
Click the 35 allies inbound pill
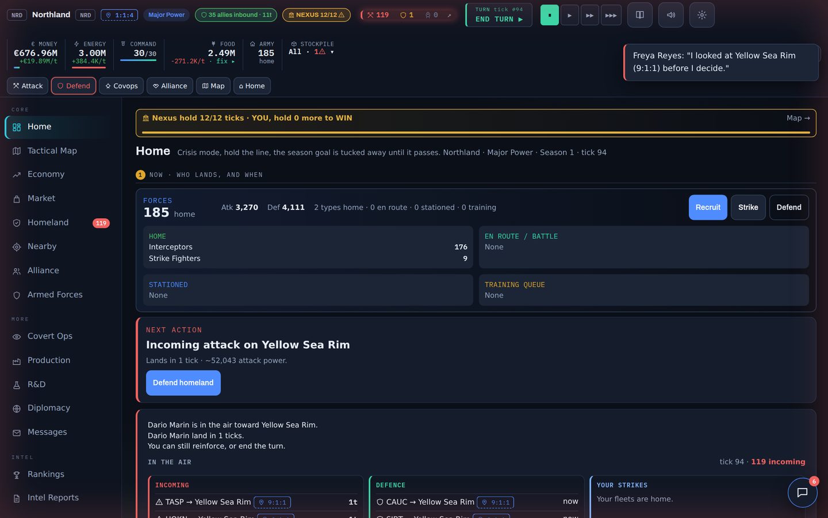236,15
